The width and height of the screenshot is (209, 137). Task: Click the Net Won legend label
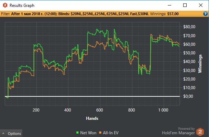click(x=88, y=133)
